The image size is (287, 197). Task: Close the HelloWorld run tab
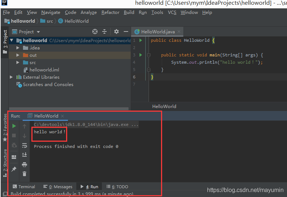[62, 116]
